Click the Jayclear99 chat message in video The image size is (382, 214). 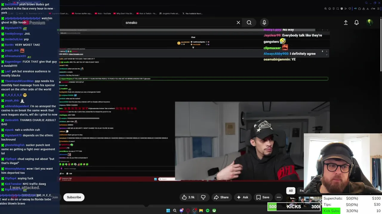293,38
